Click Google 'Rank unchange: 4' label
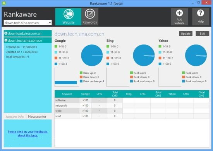 (94, 81)
